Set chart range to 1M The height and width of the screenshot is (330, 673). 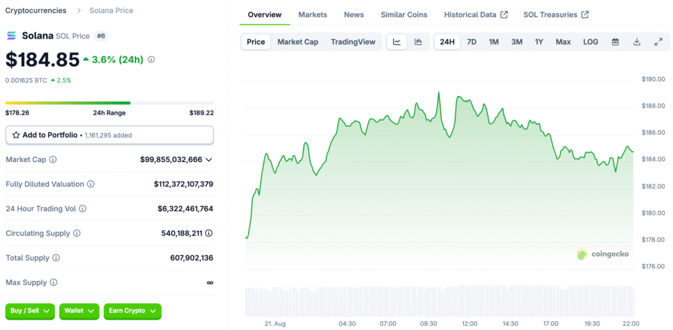click(494, 42)
